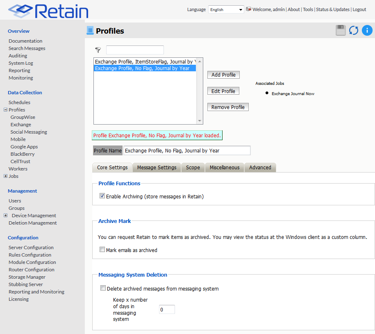375x334 pixels.
Task: Open Stubbing Server
Action: (26, 284)
